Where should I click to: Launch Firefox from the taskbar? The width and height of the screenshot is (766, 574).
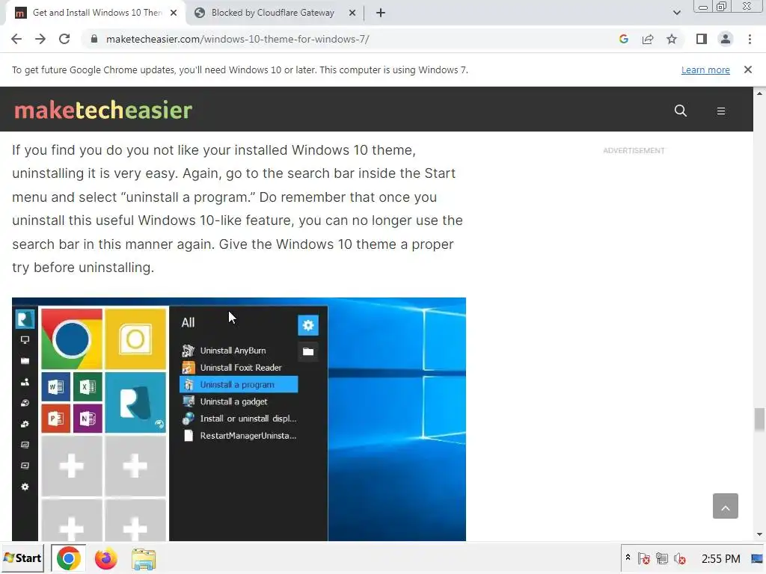106,558
